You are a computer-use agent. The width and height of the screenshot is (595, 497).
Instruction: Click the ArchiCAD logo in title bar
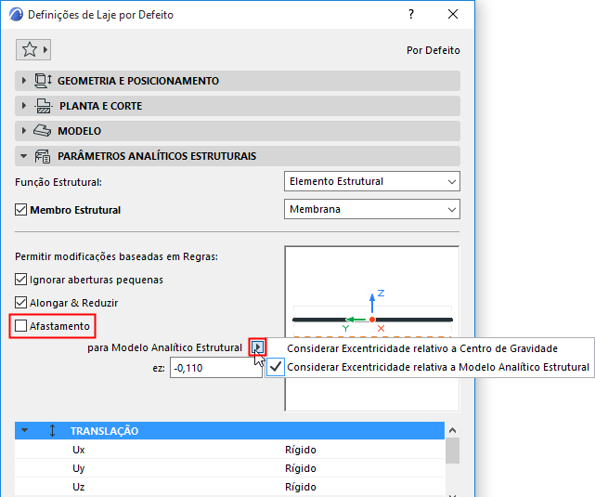pyautogui.click(x=17, y=15)
